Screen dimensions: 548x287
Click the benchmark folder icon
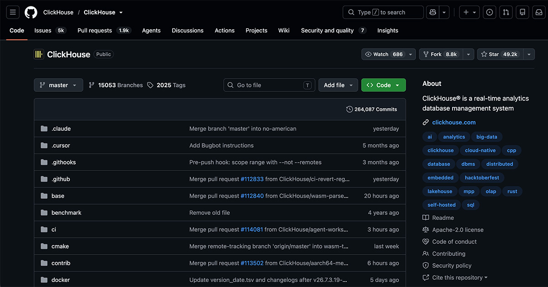tap(44, 213)
